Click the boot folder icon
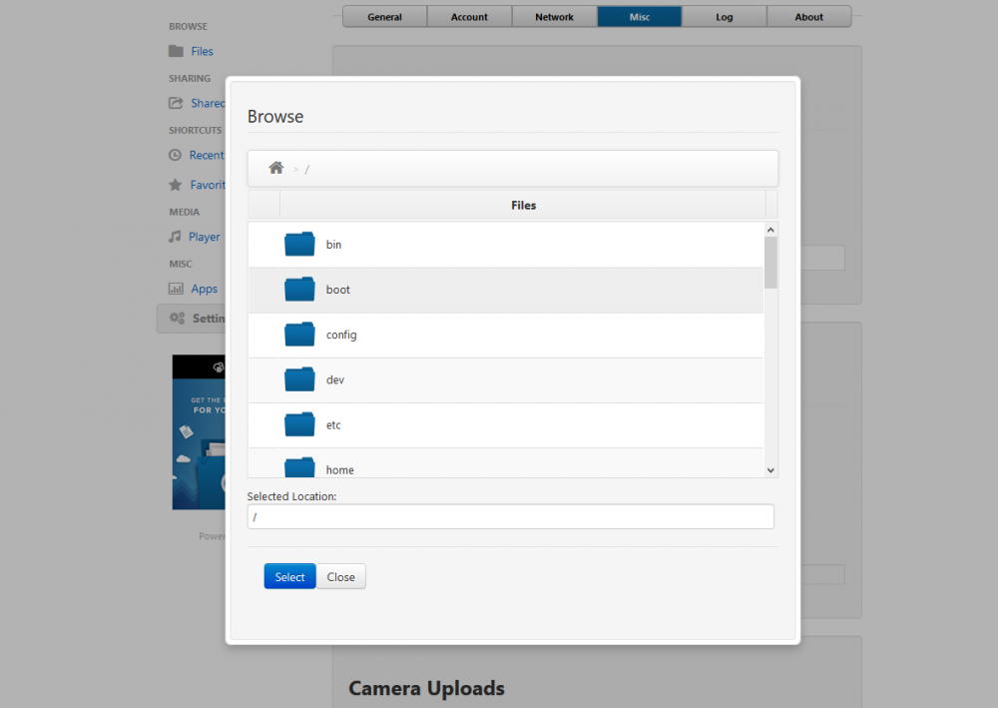Image resolution: width=998 pixels, height=708 pixels. click(299, 289)
